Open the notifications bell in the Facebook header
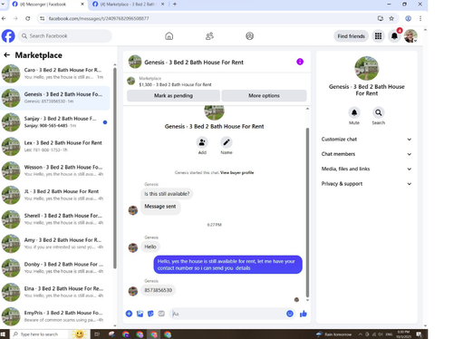 pyautogui.click(x=394, y=36)
